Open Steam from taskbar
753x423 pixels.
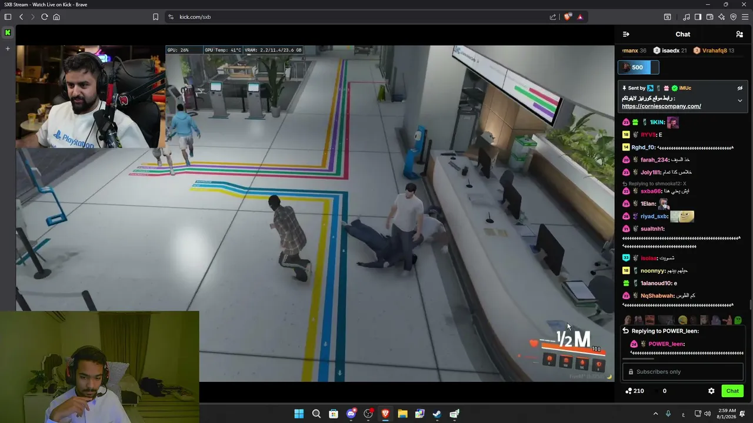coord(437,414)
